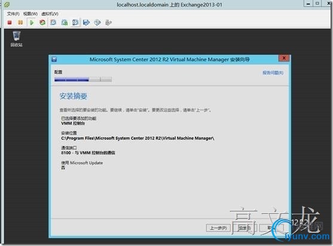Click the C:\Program Files install path text
Image resolution: width=333 pixels, height=246 pixels.
[138, 139]
